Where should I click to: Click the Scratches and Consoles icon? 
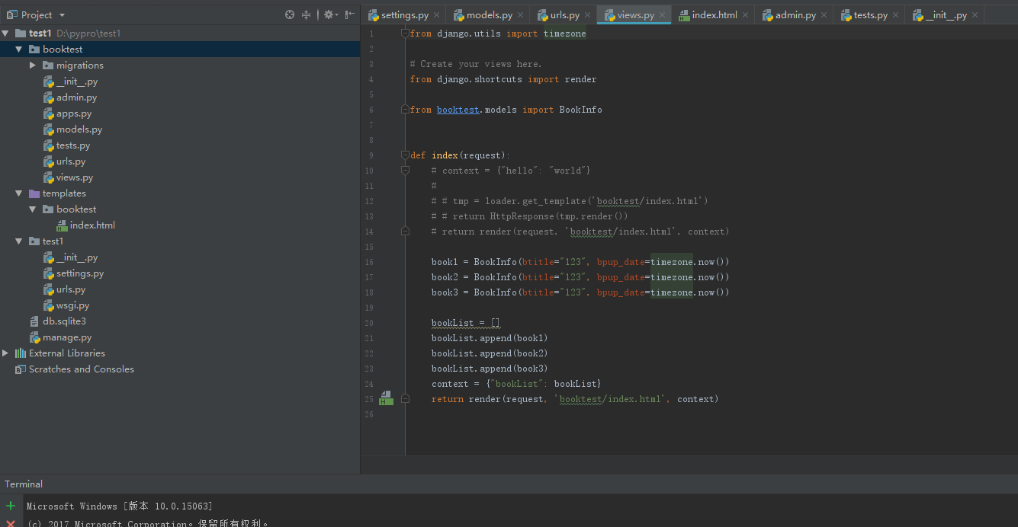[21, 369]
